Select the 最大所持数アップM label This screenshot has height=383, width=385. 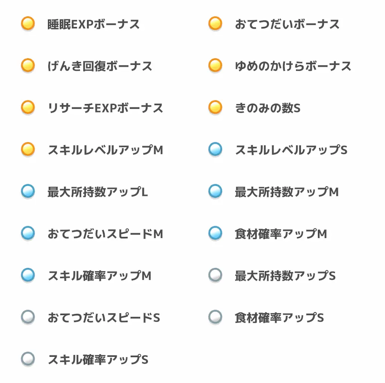pyautogui.click(x=287, y=192)
